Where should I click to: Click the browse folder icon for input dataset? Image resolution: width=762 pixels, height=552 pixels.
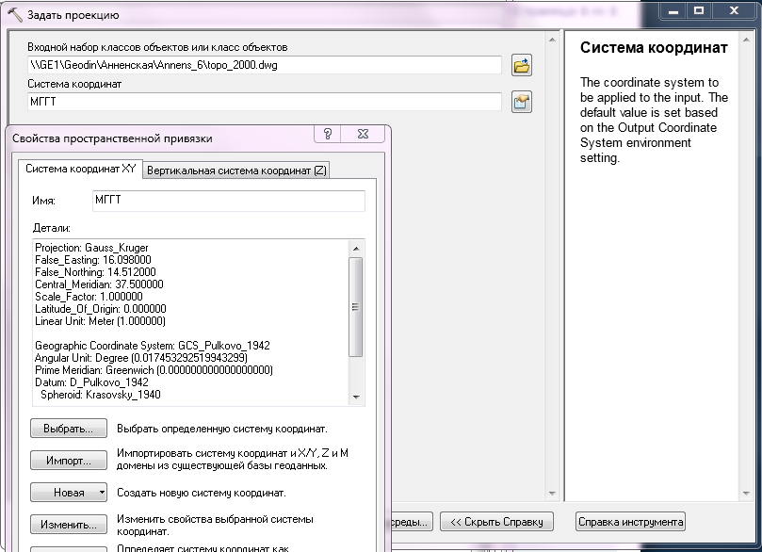point(522,65)
